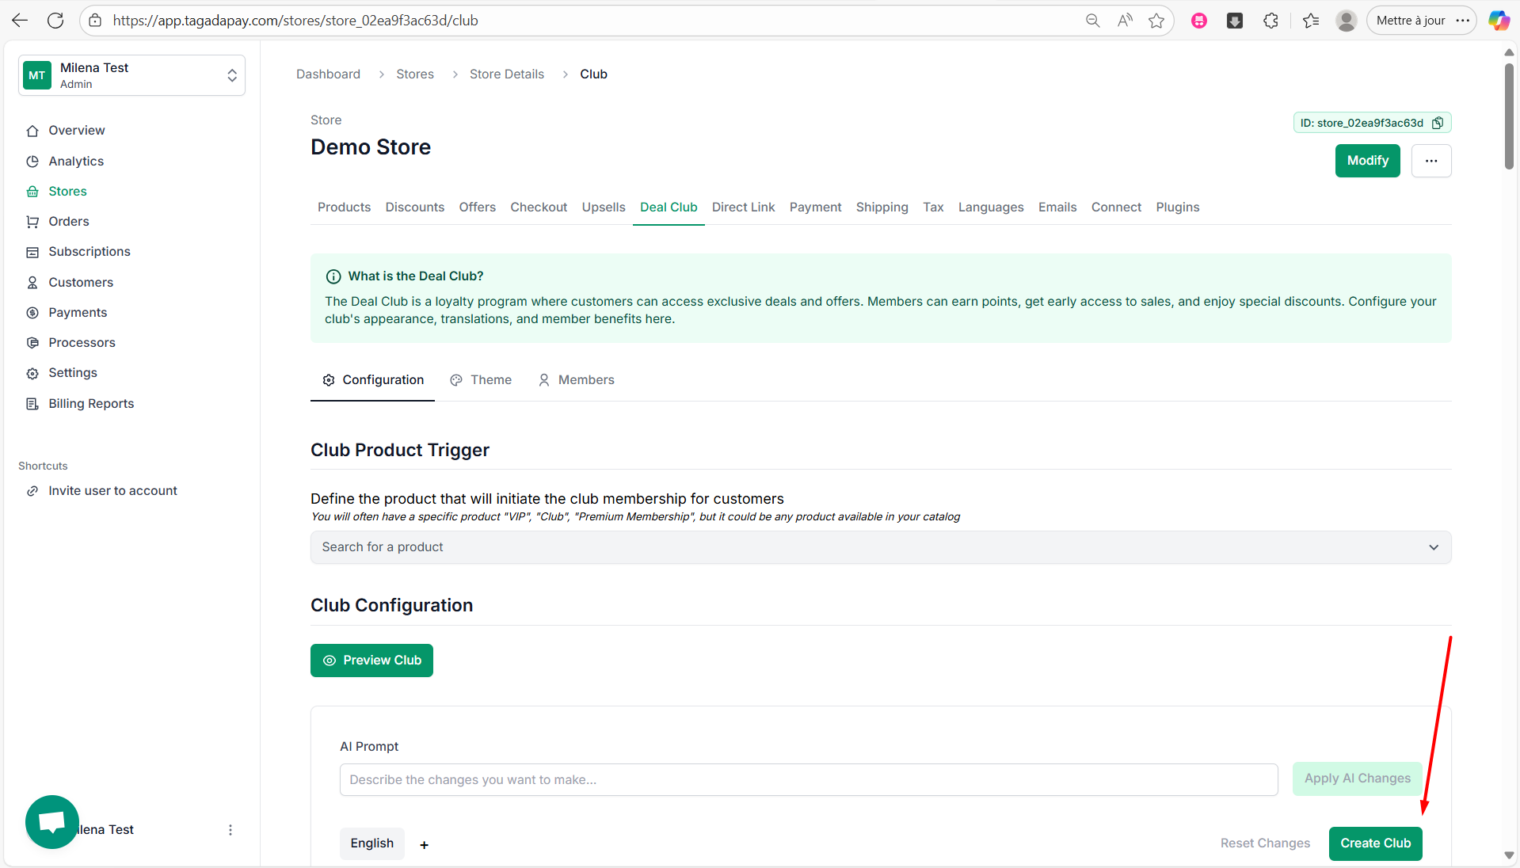Open Billing Reports in sidebar
Screen dimensions: 1520x868
pos(91,404)
